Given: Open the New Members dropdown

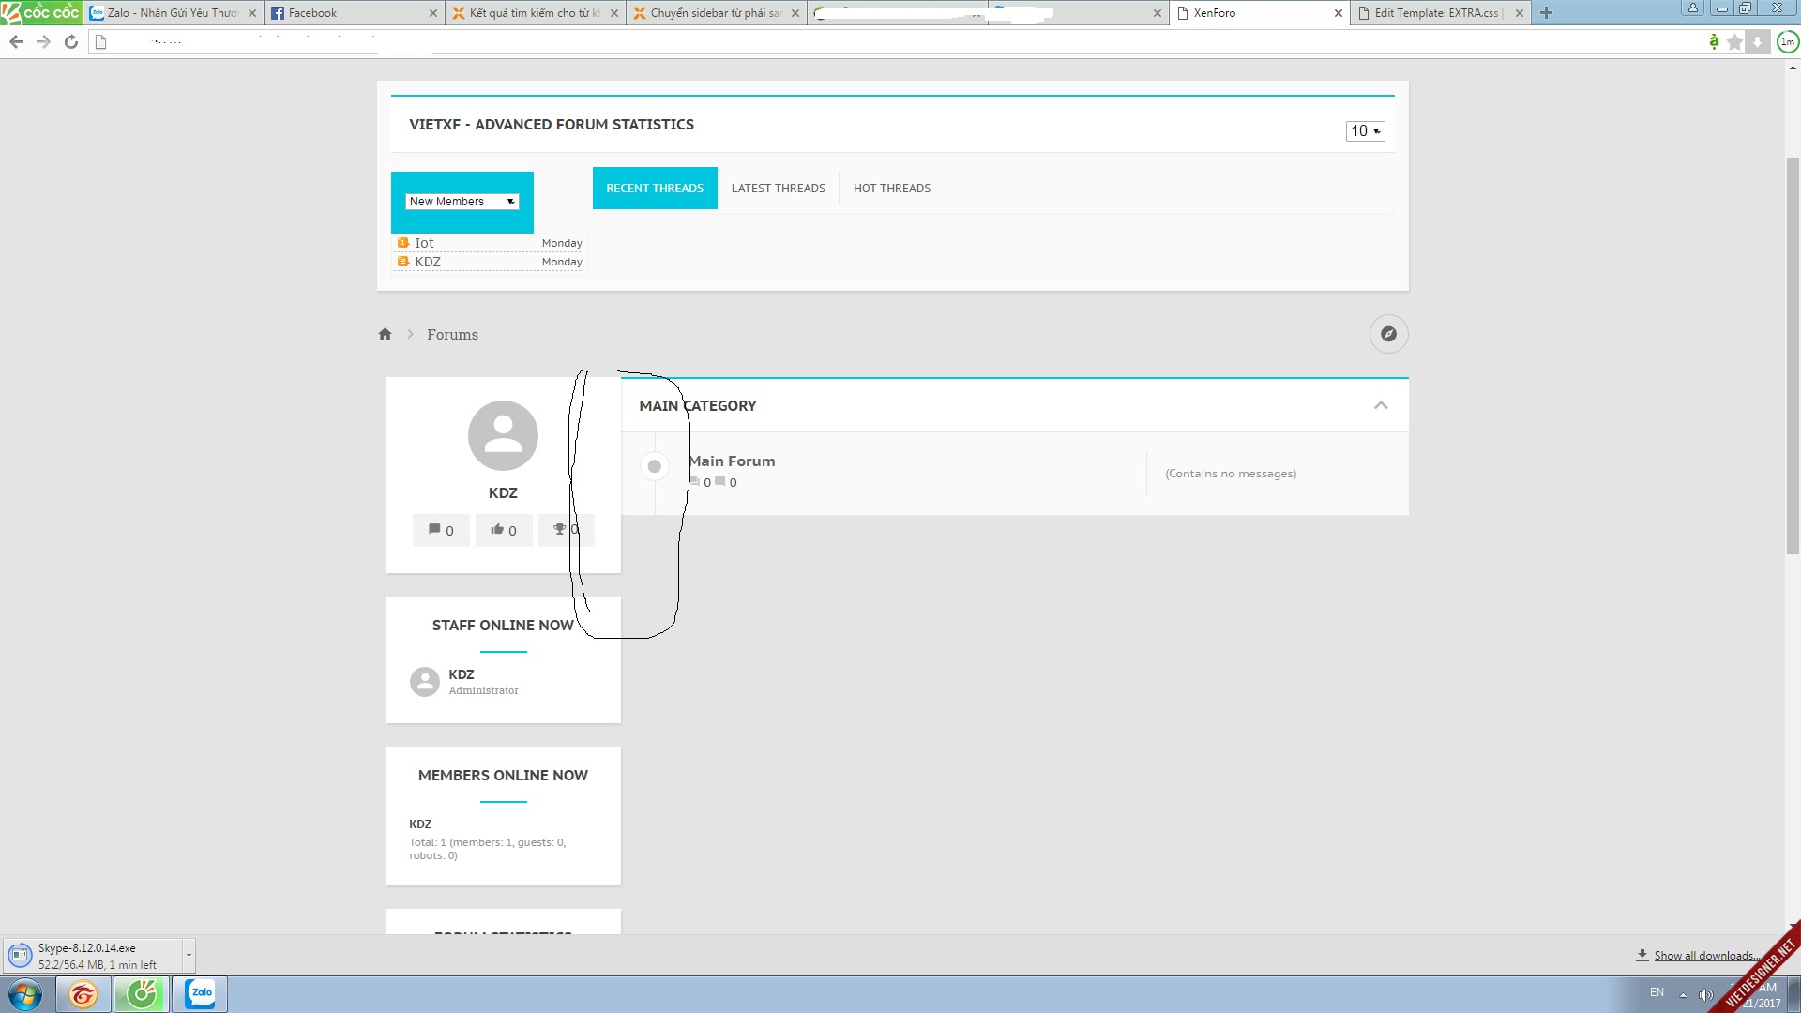Looking at the screenshot, I should coord(462,202).
